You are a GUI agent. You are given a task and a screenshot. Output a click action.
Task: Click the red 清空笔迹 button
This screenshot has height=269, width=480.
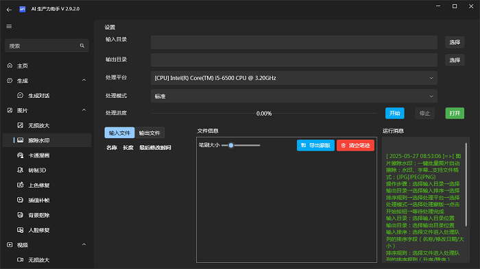click(x=355, y=145)
